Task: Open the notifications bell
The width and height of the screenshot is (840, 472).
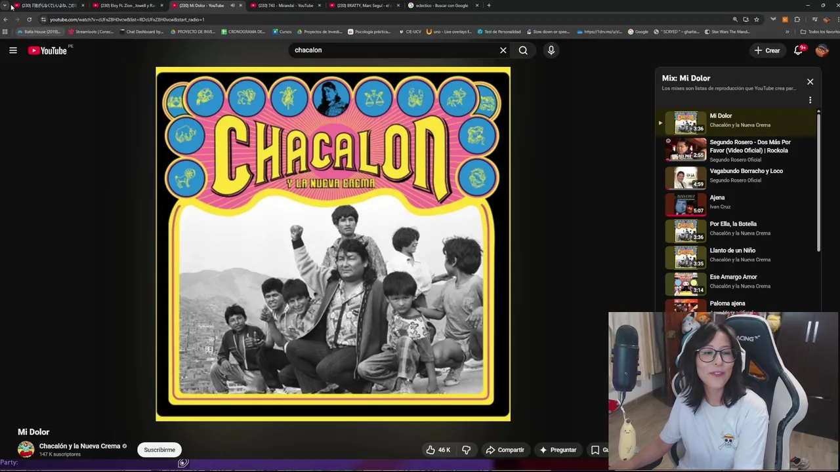Action: tap(798, 50)
